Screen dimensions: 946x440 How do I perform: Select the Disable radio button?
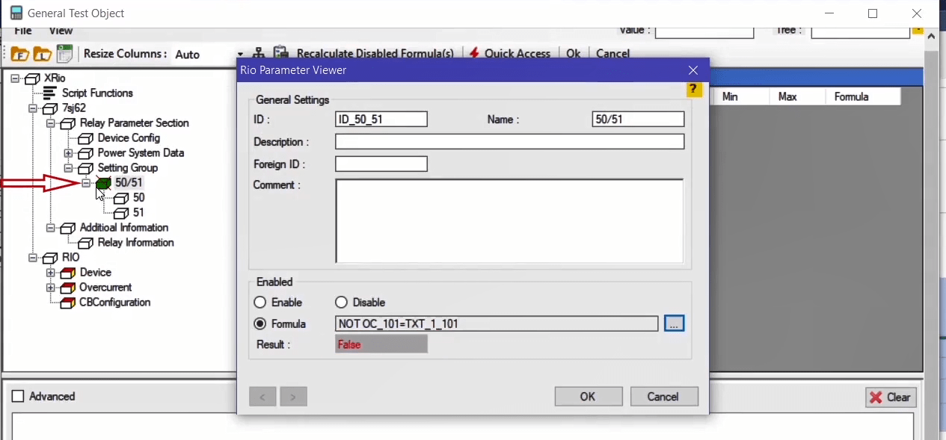(x=342, y=303)
